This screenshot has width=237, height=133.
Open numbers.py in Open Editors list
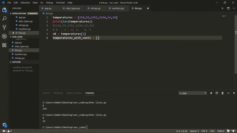click(24, 29)
